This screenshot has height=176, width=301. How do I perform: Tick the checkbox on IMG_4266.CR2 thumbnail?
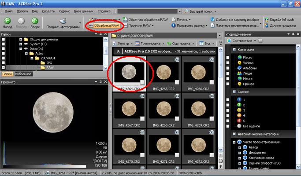(212, 82)
